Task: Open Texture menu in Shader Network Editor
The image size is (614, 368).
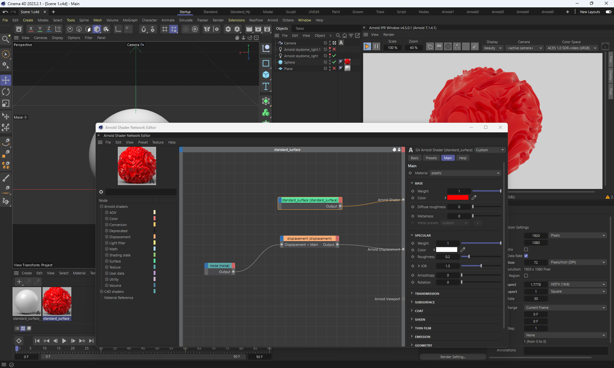Action: coord(158,142)
